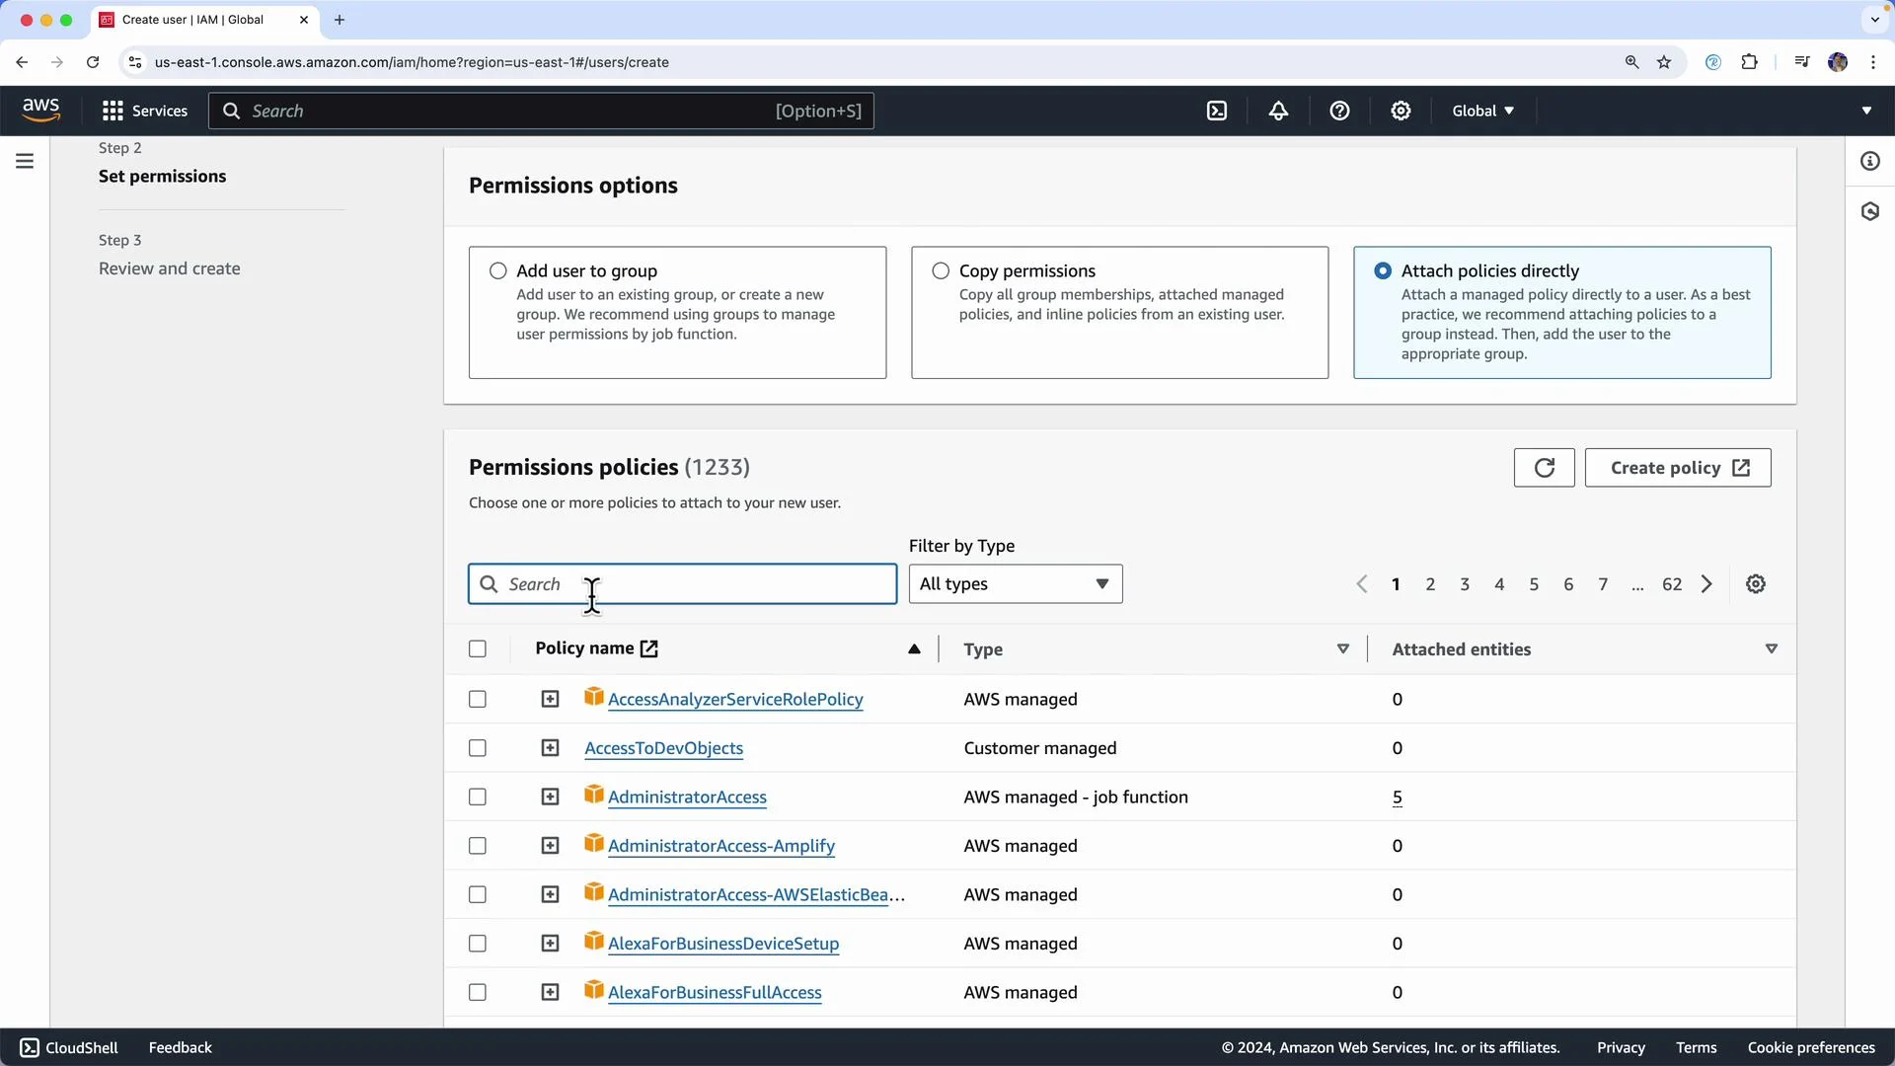1895x1066 pixels.
Task: Open the hexagon tools icon on right sidebar
Action: (x=1870, y=211)
